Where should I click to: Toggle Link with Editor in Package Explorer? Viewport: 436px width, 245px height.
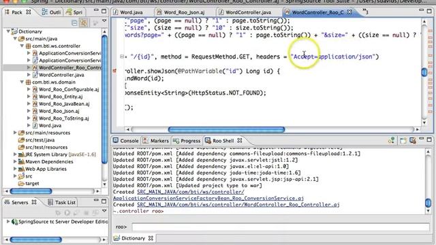coord(83,22)
